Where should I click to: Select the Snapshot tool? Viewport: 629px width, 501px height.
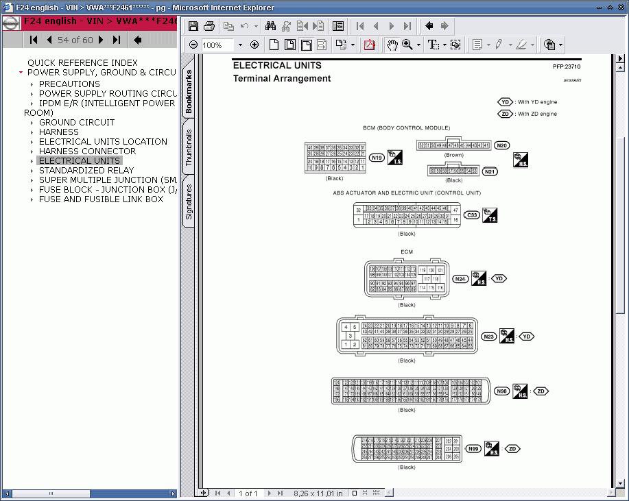(455, 45)
